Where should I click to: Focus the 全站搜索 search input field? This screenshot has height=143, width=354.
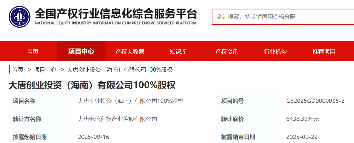tap(283, 17)
